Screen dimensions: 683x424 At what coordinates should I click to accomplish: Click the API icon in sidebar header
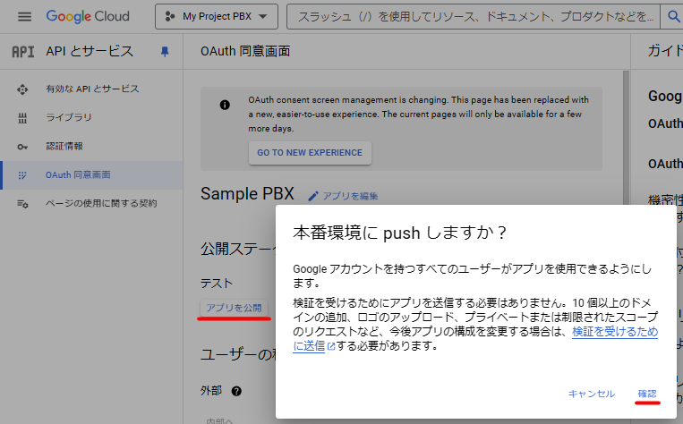(22, 52)
